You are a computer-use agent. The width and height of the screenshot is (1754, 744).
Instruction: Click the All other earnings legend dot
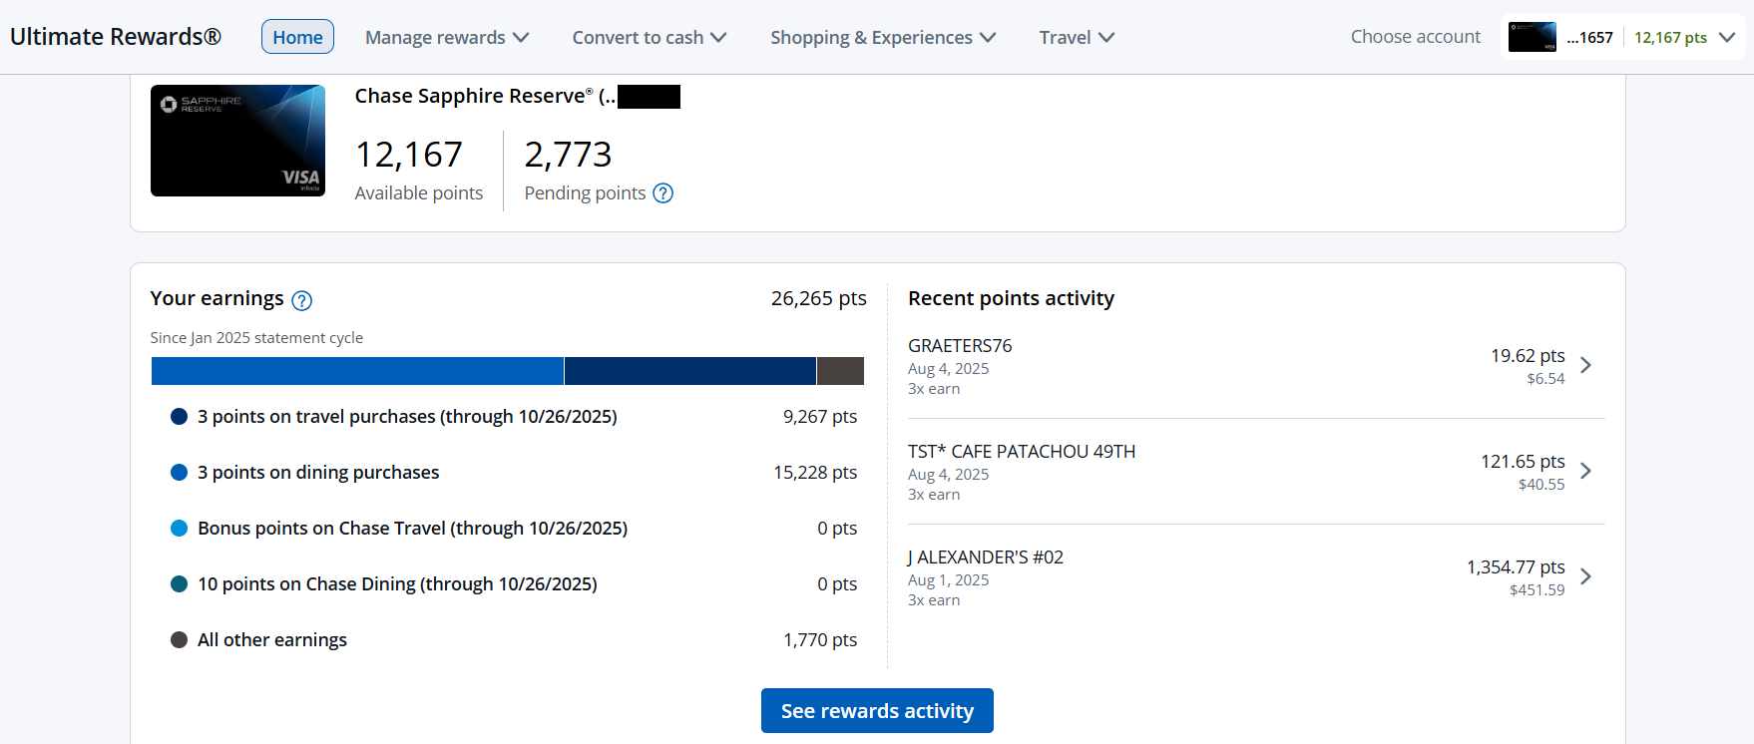[180, 640]
